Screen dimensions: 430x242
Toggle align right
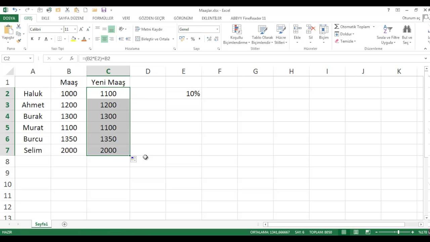click(x=112, y=39)
